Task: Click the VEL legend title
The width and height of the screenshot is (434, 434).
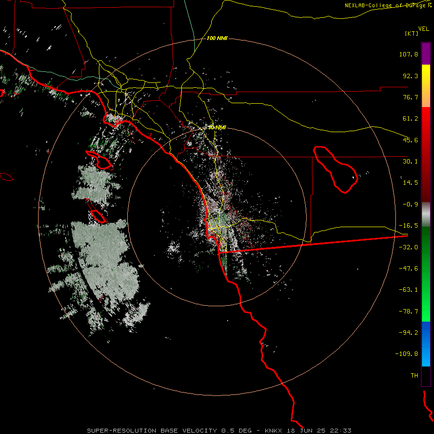Action: coord(424,29)
